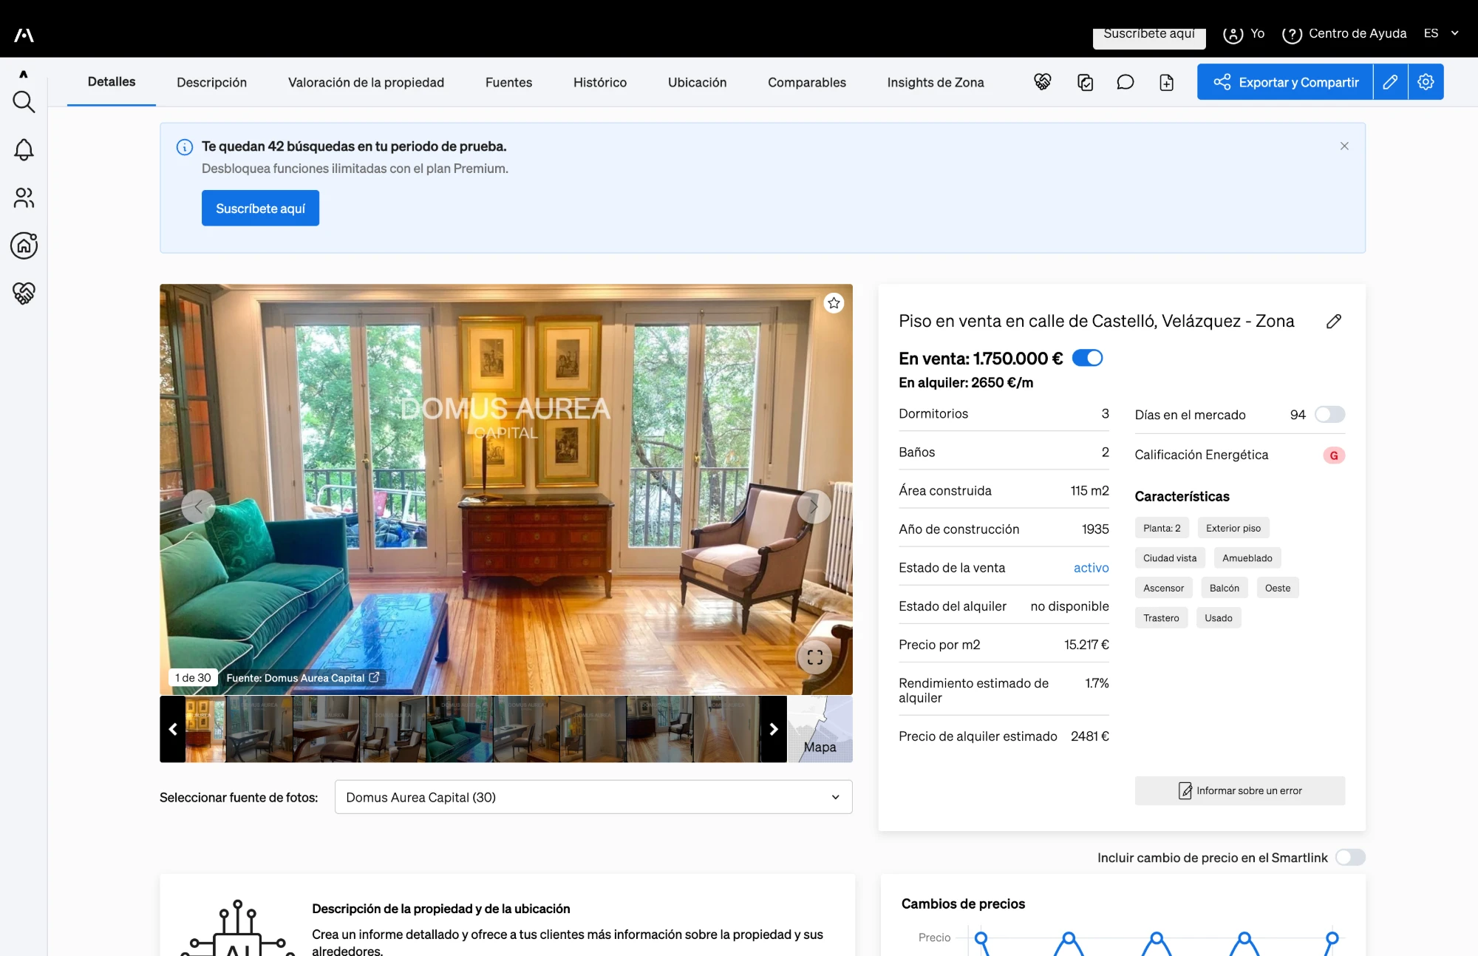Image resolution: width=1478 pixels, height=956 pixels.
Task: Open the Insights de Zona tab
Action: pos(936,83)
